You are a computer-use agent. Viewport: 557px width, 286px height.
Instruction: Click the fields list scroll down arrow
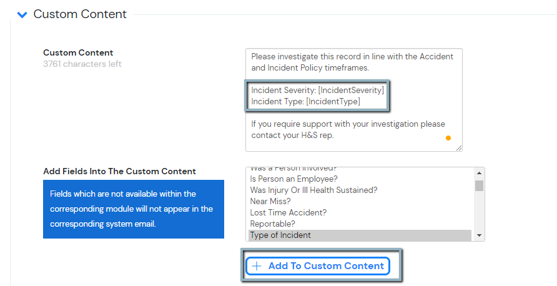[x=479, y=235]
